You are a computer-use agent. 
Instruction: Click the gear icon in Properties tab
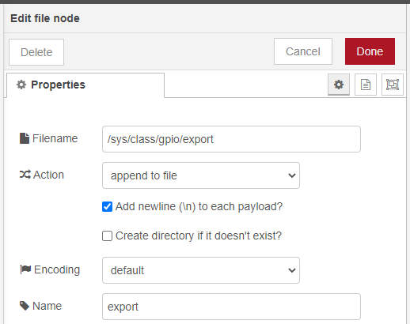pos(21,85)
